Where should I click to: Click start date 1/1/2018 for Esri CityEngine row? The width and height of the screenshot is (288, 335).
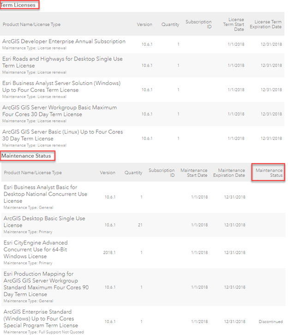click(199, 253)
